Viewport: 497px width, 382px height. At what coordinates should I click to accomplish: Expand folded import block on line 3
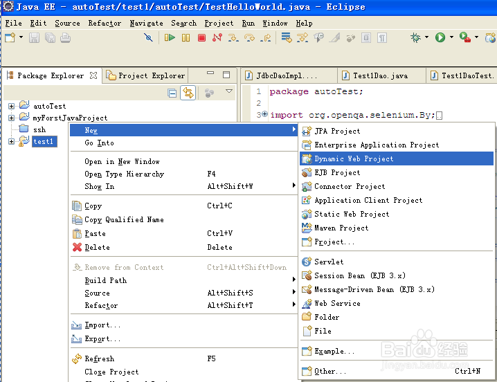coord(264,113)
